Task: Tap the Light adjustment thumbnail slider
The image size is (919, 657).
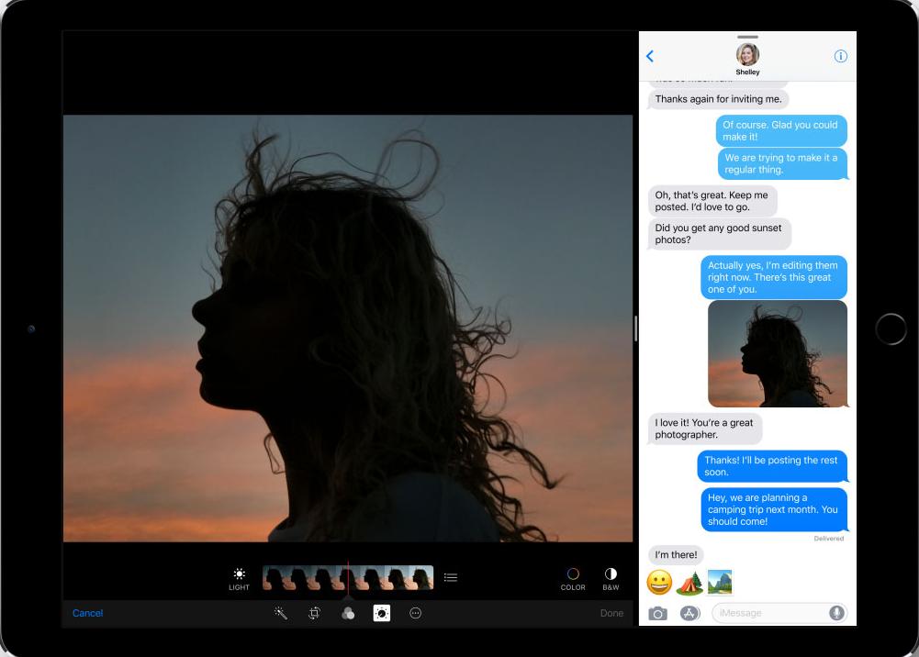Action: coord(348,577)
